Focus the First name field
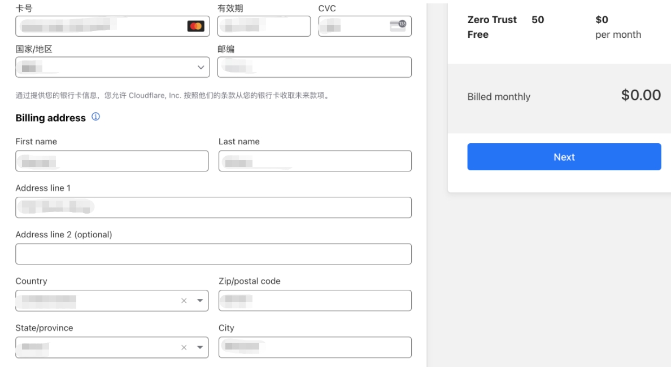 [112, 161]
